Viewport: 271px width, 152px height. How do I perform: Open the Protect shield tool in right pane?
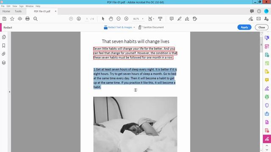click(267, 105)
